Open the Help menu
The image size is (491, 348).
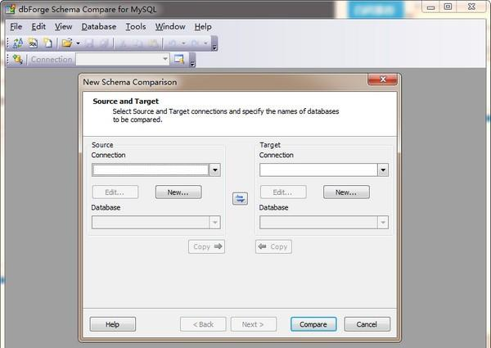pyautogui.click(x=203, y=27)
